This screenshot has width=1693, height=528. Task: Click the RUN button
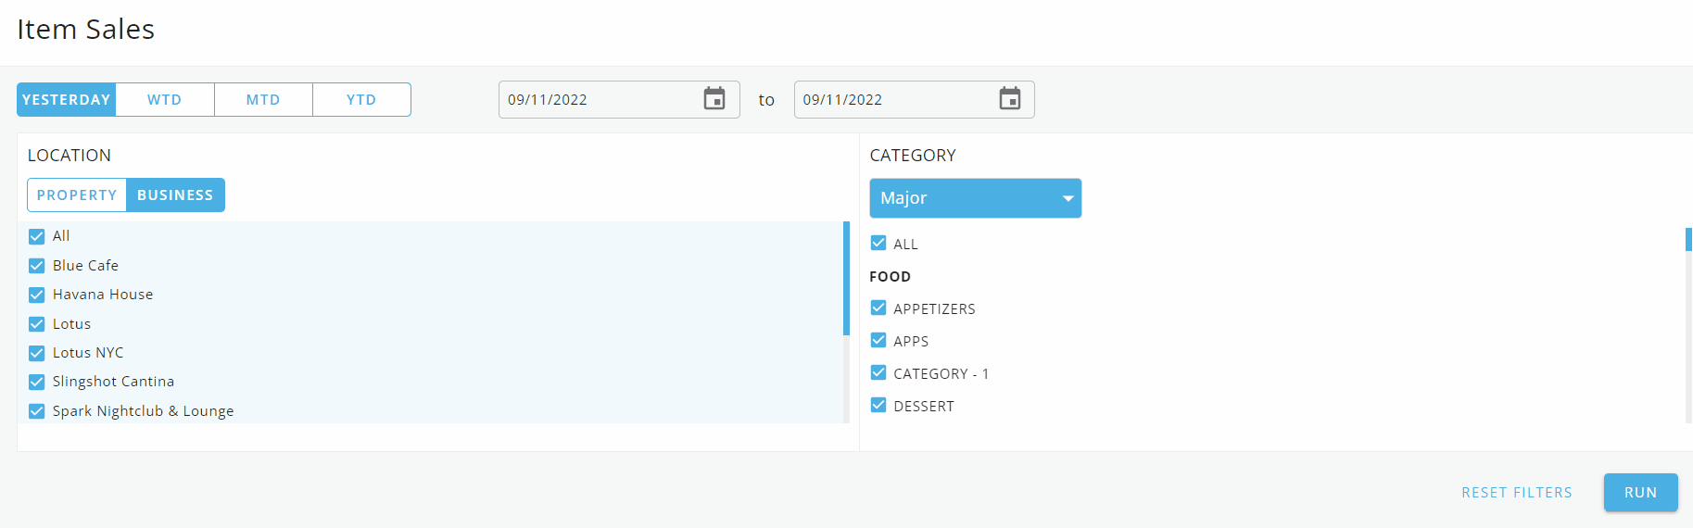(1640, 493)
